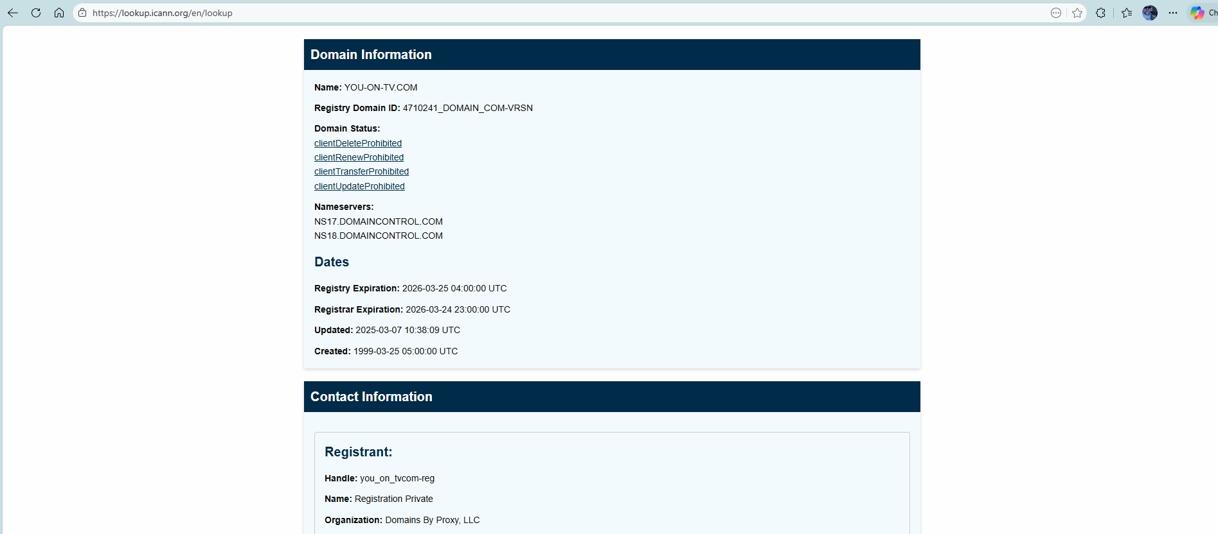The height and width of the screenshot is (534, 1218).
Task: Open the Extensions puzzle icon
Action: (1101, 13)
